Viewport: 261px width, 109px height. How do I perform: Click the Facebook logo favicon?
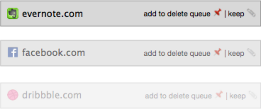[13, 52]
